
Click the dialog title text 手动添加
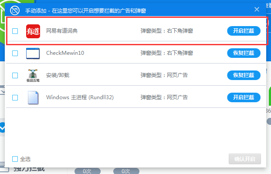(x=36, y=11)
